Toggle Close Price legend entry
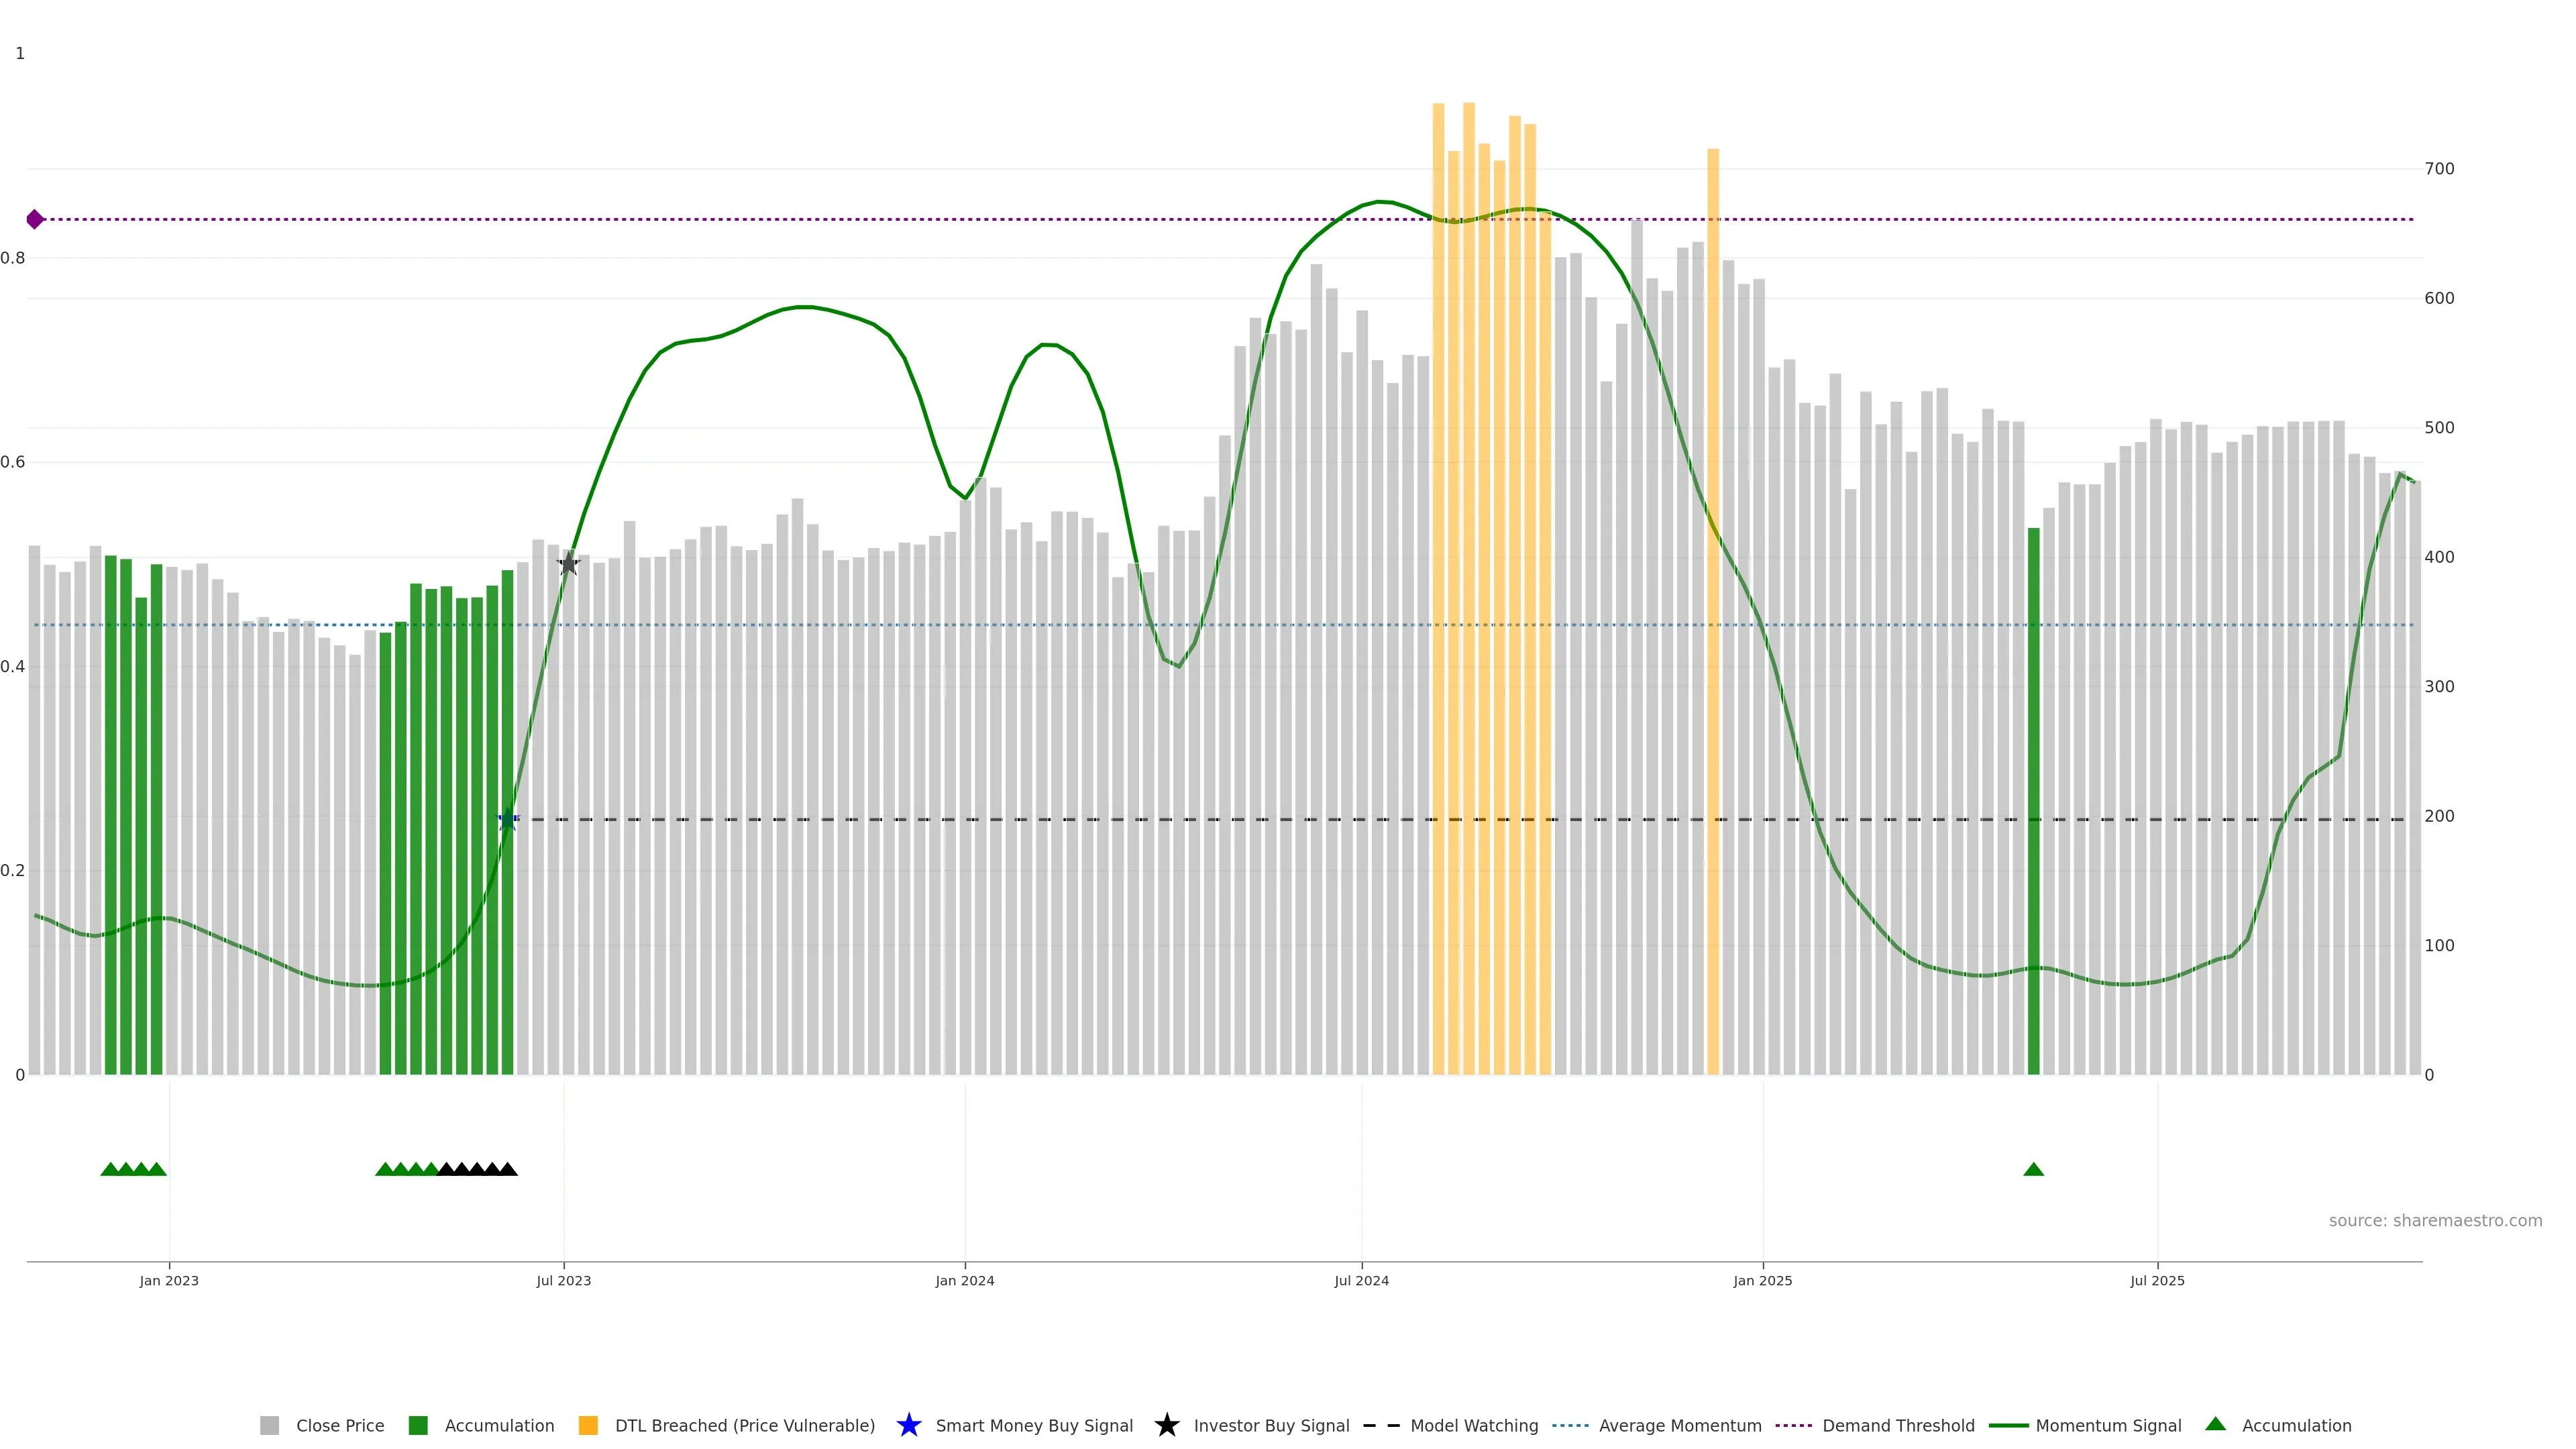Image resolution: width=2576 pixels, height=1449 pixels. (x=339, y=1426)
